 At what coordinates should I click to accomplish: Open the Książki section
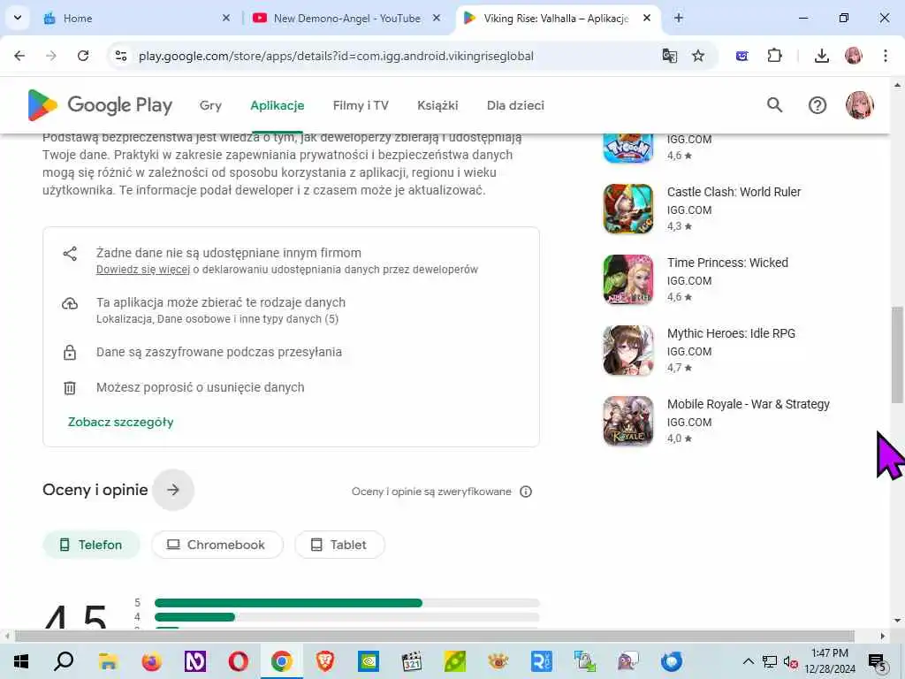437,105
